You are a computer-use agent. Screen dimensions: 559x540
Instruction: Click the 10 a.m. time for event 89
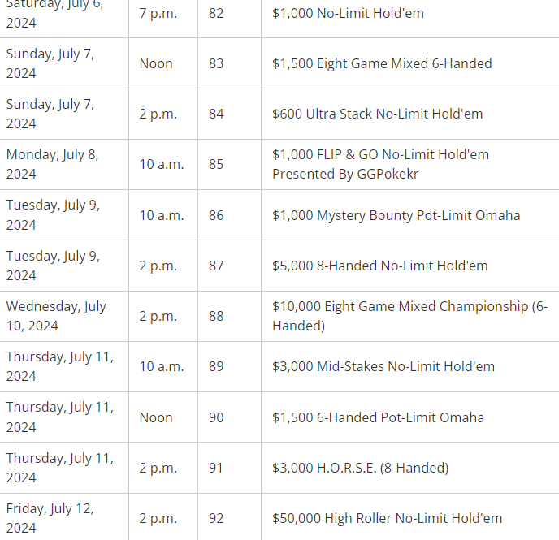pos(161,366)
